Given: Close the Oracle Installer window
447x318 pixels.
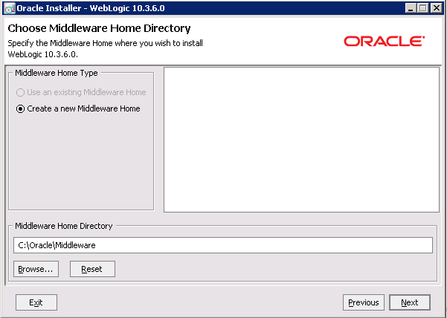Looking at the screenshot, I should pyautogui.click(x=437, y=8).
